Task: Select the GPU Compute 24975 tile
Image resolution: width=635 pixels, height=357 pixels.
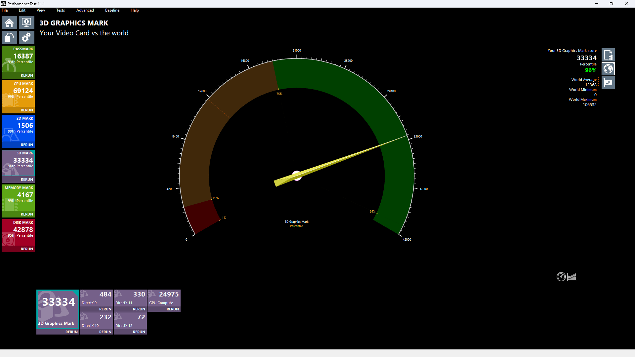Action: [x=164, y=298]
